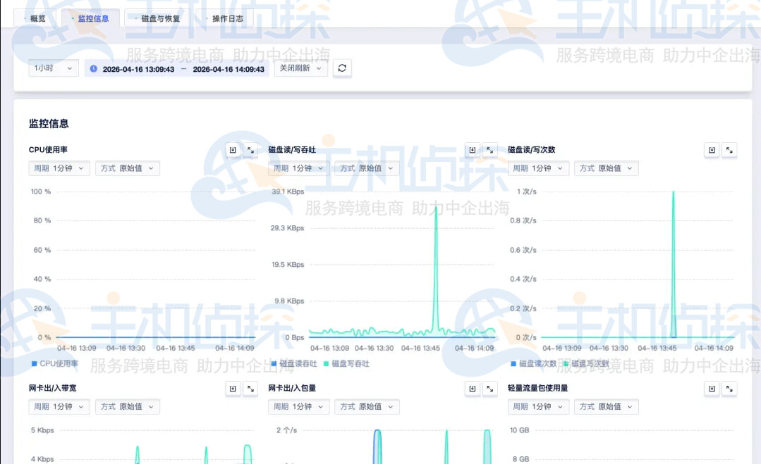761x464 pixels.
Task: Toggle the 磁盘写吞吐 legend series
Action: click(346, 364)
